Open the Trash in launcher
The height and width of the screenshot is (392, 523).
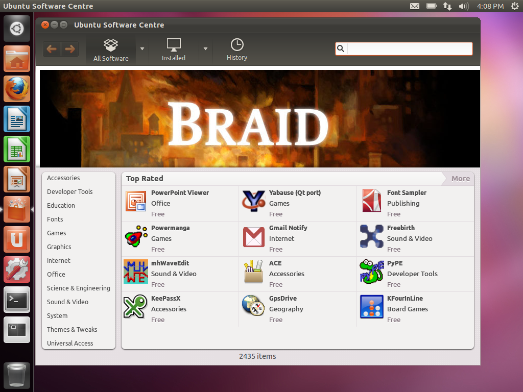[x=17, y=376]
